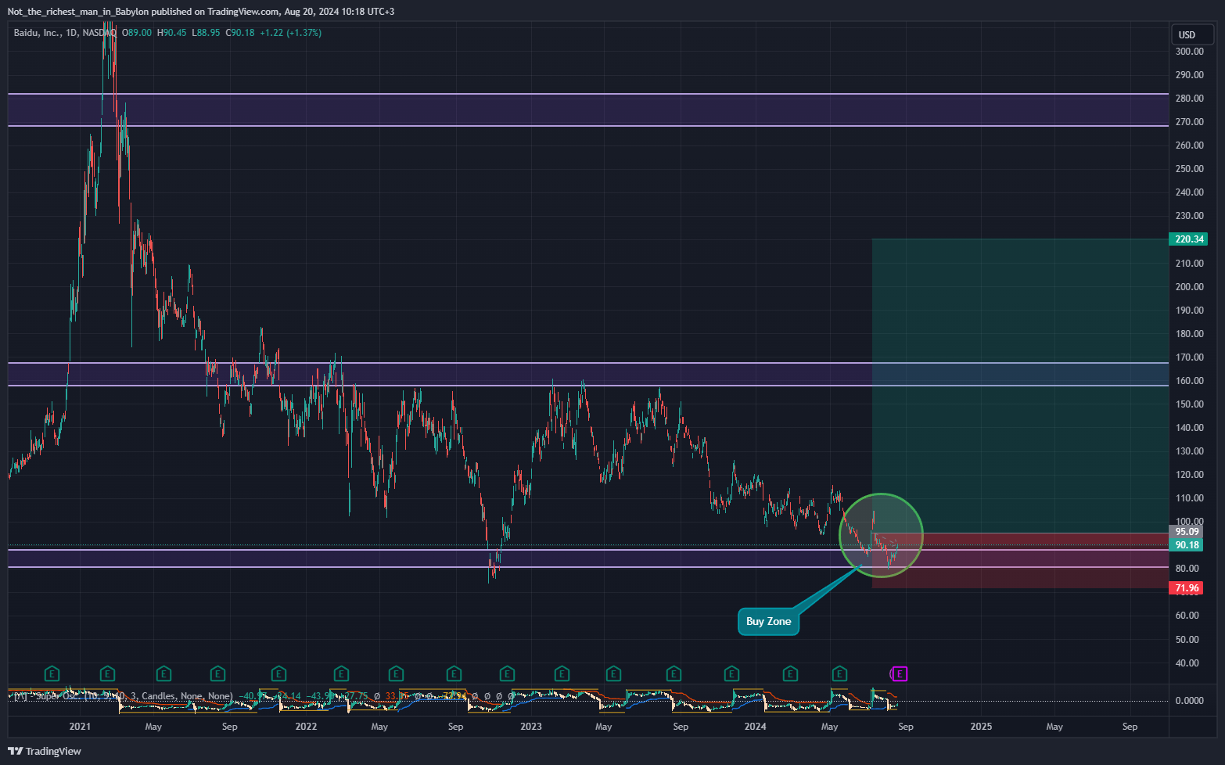This screenshot has width=1225, height=765.
Task: Click the 71.96 stop-loss price label
Action: (1187, 588)
